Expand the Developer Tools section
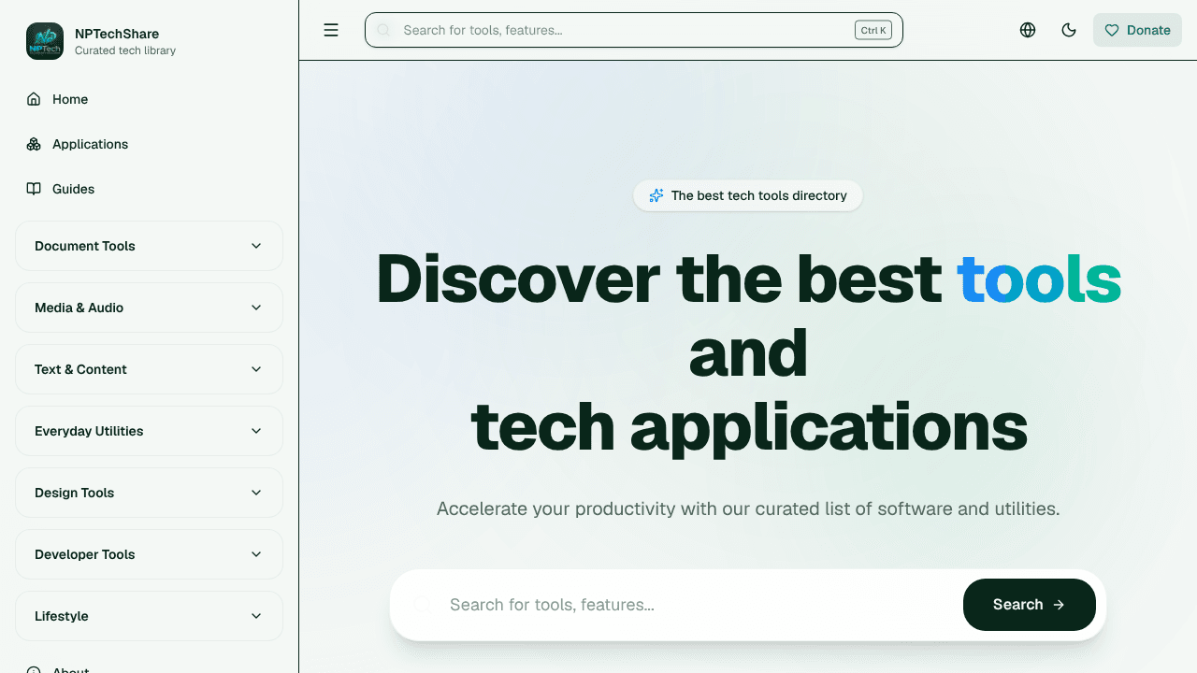Image resolution: width=1197 pixels, height=673 pixels. pos(150,554)
